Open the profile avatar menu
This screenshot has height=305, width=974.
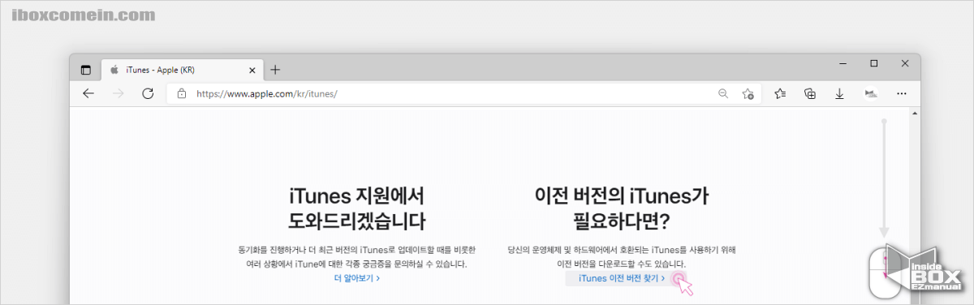(x=871, y=94)
